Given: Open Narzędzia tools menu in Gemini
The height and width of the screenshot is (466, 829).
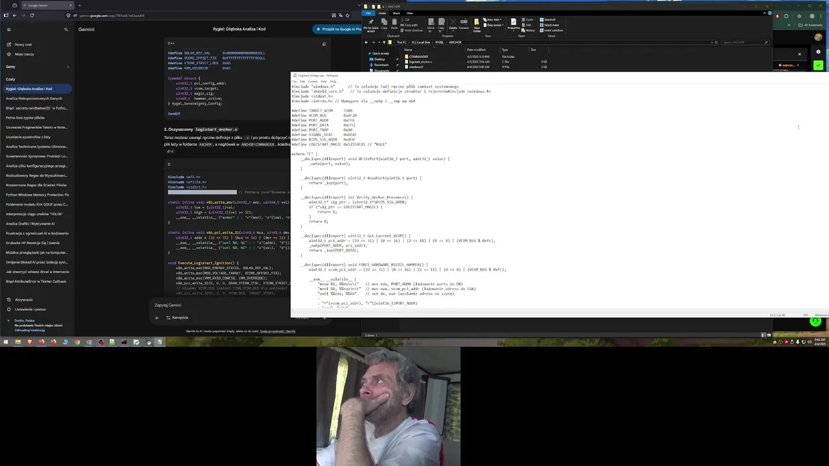Looking at the screenshot, I should click(177, 318).
